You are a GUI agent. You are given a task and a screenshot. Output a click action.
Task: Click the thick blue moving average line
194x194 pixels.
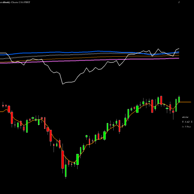[x=90, y=52]
